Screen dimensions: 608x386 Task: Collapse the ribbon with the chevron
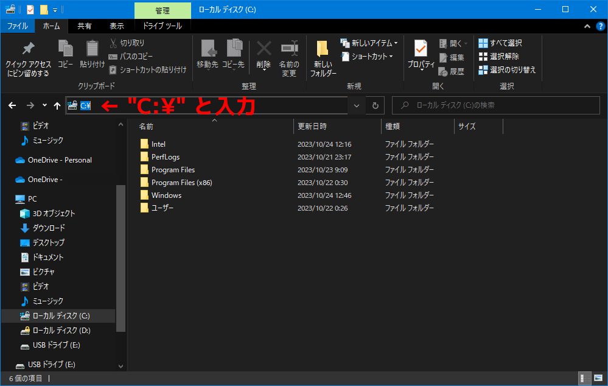(x=587, y=26)
